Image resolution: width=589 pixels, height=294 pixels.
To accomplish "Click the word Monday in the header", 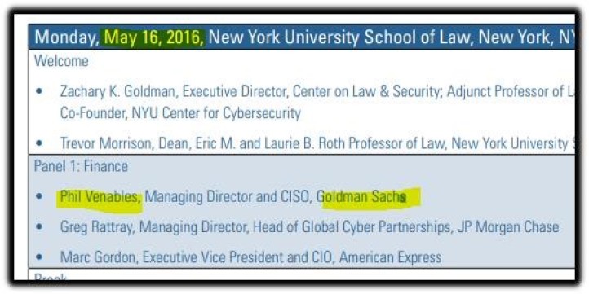I will [67, 37].
